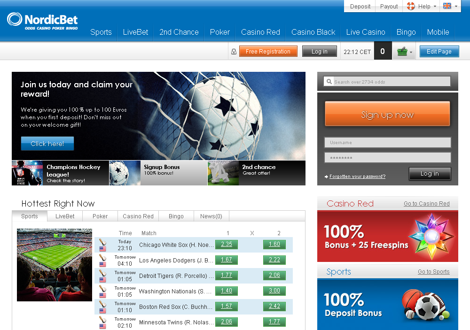Screen dimensions: 470x330
Task: Focus the Search over 2734 odds field
Action: (x=387, y=82)
